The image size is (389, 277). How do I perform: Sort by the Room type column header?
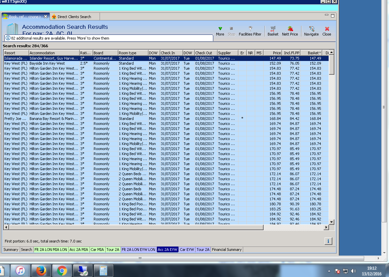(133, 53)
